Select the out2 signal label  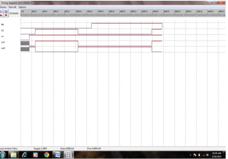3,48
